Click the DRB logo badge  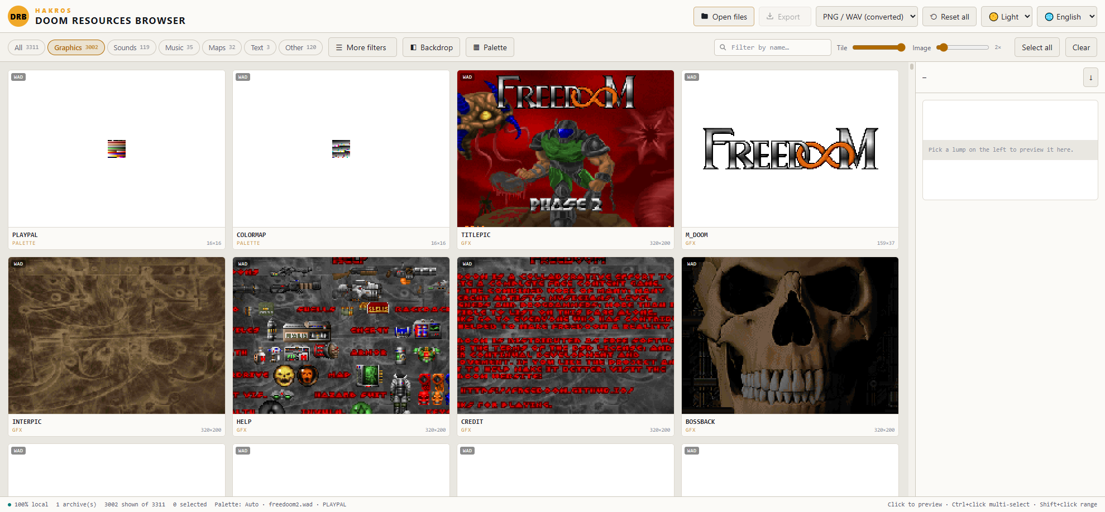[18, 17]
